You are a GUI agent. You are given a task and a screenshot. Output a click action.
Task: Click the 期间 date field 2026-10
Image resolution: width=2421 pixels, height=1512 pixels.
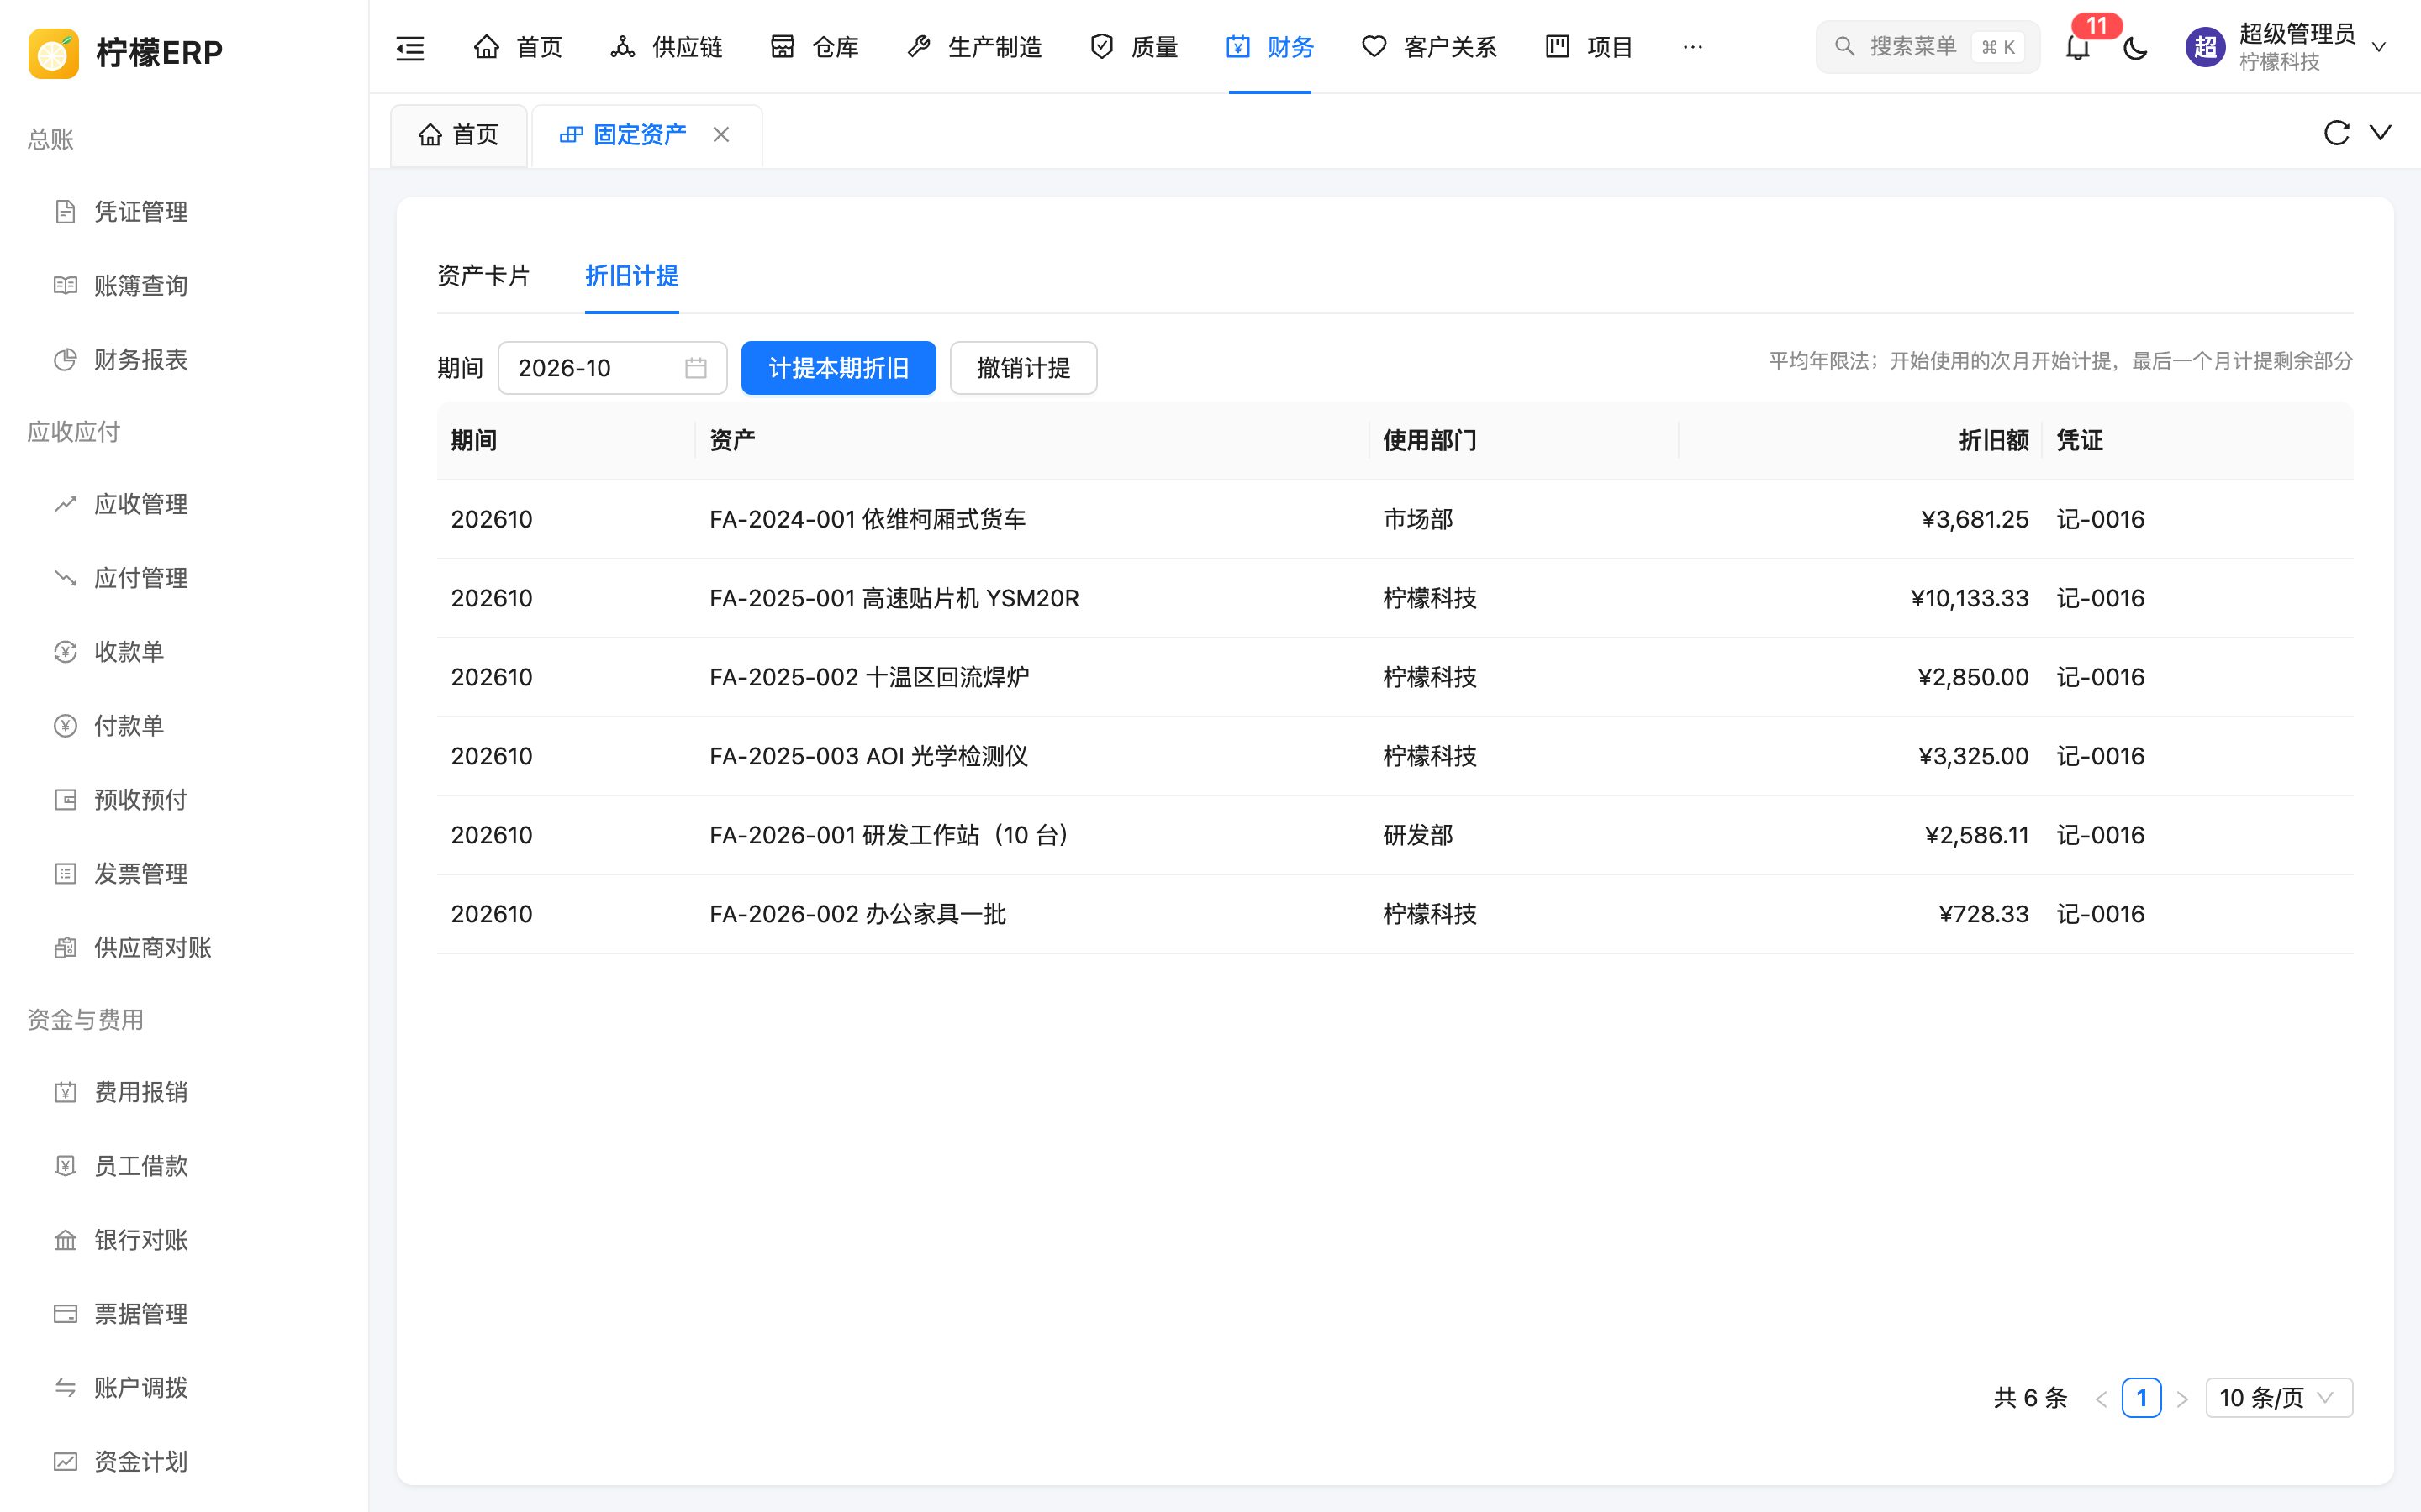[612, 368]
